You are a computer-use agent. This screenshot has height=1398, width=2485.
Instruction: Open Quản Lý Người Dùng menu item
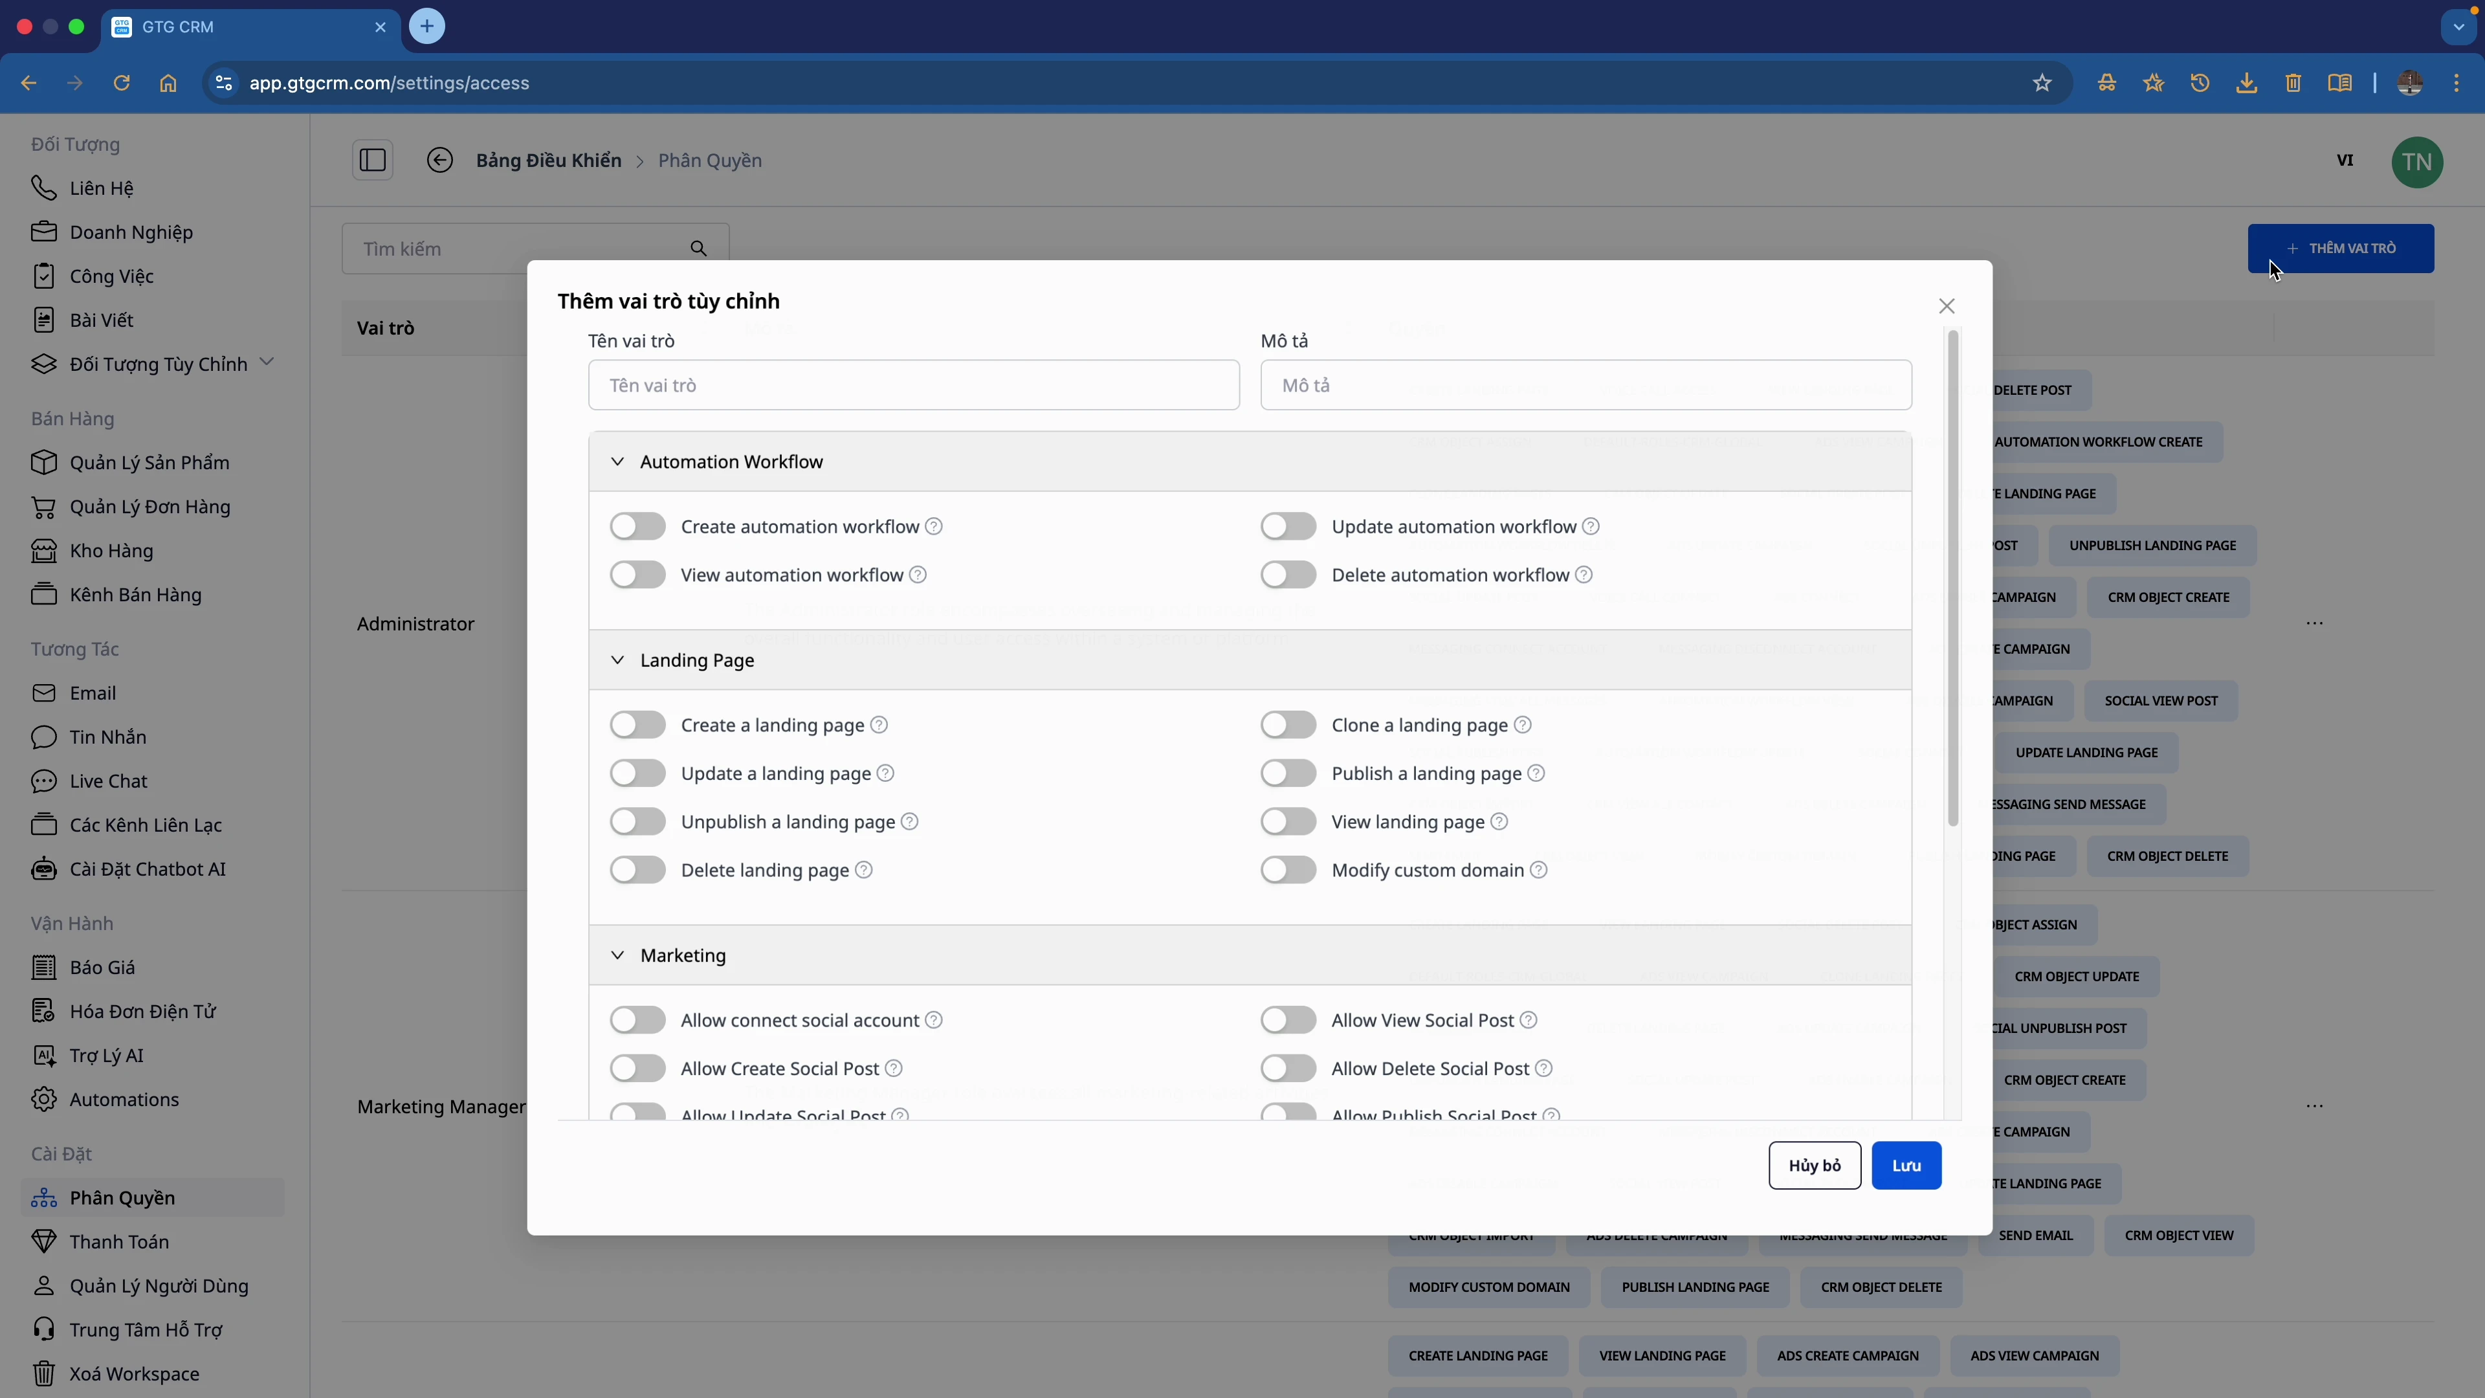pyautogui.click(x=158, y=1285)
